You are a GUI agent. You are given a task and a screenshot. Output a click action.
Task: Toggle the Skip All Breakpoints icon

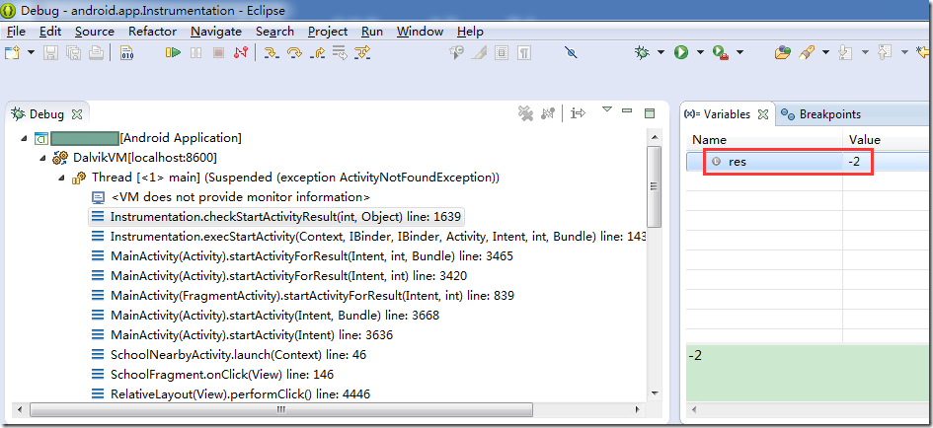(572, 53)
